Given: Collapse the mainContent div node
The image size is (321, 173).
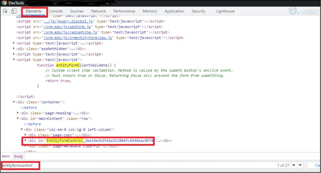Looking at the screenshot, I should tap(18, 119).
